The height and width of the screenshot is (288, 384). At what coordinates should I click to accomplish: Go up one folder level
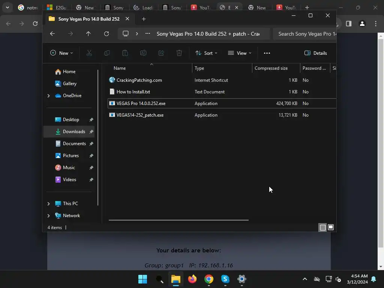point(88,33)
